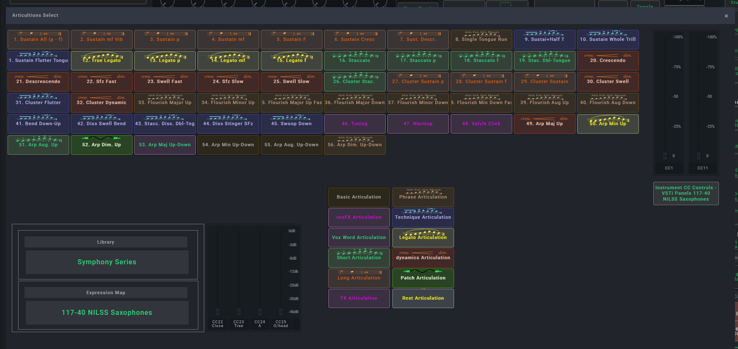This screenshot has height=349, width=738.
Task: Switch to 12. True Legato
Action: (x=102, y=61)
